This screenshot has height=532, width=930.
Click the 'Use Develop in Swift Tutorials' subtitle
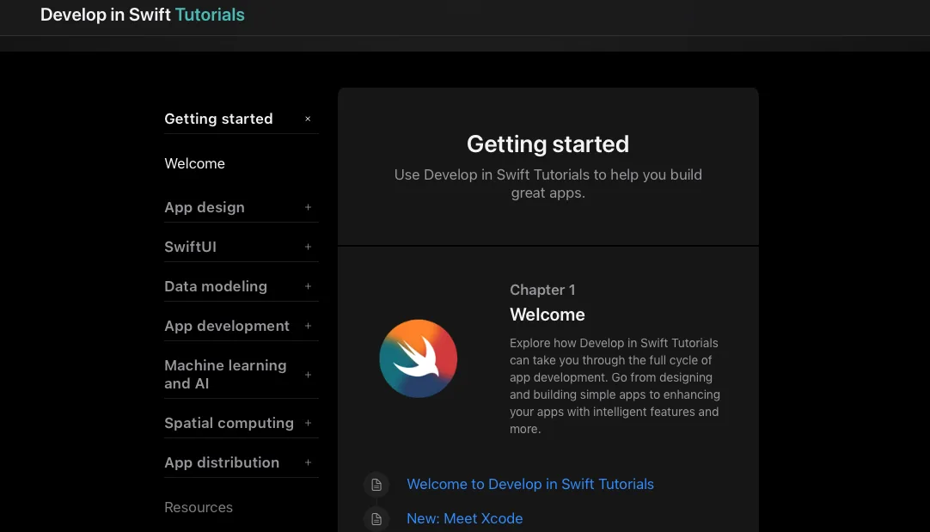(x=548, y=184)
